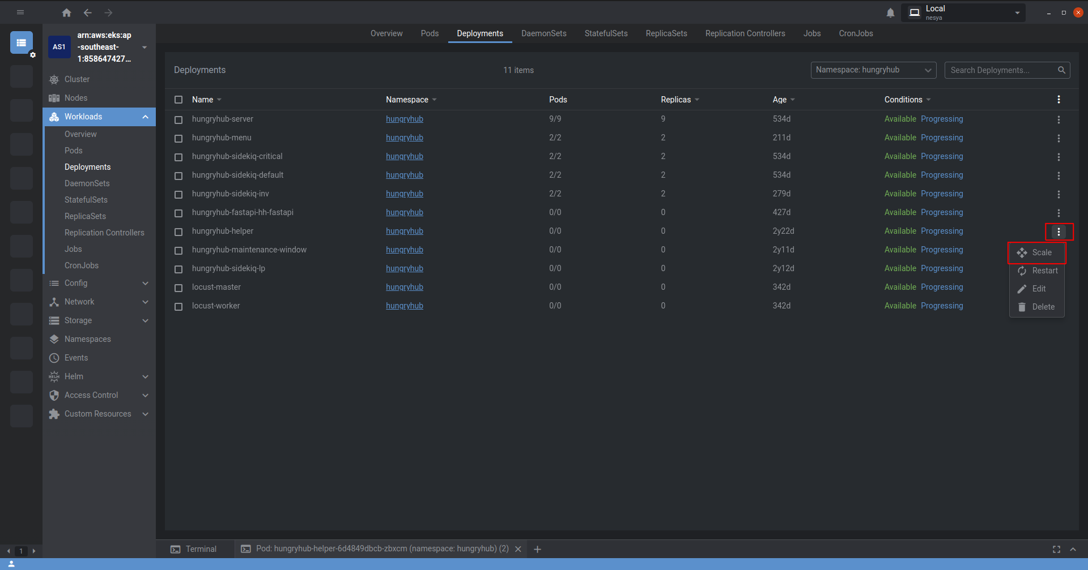Image resolution: width=1088 pixels, height=570 pixels.
Task: Click the catalog list icon in left hotbar
Action: [22, 42]
